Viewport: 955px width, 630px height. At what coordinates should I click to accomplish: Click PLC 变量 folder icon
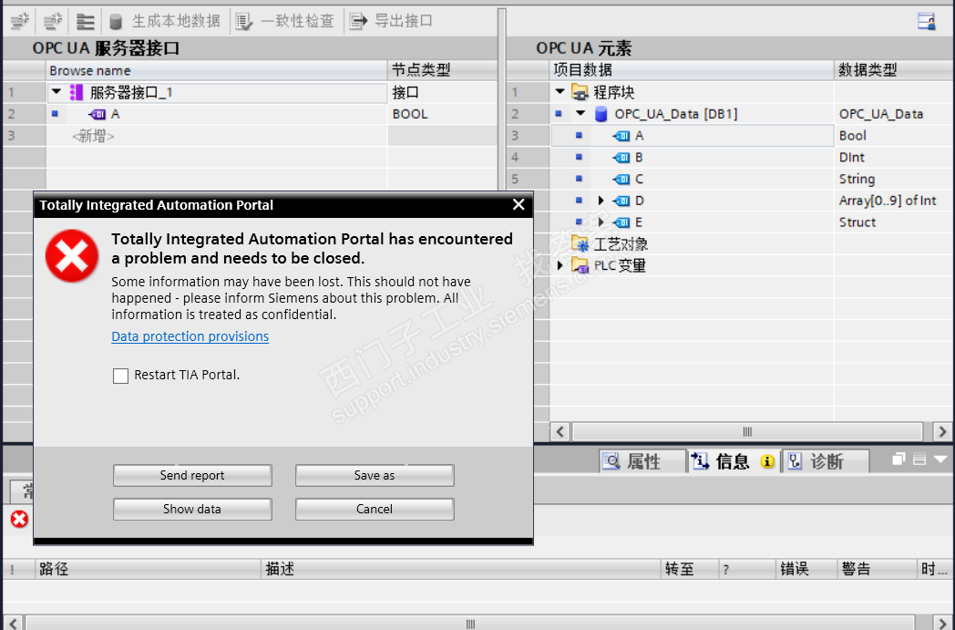(580, 265)
